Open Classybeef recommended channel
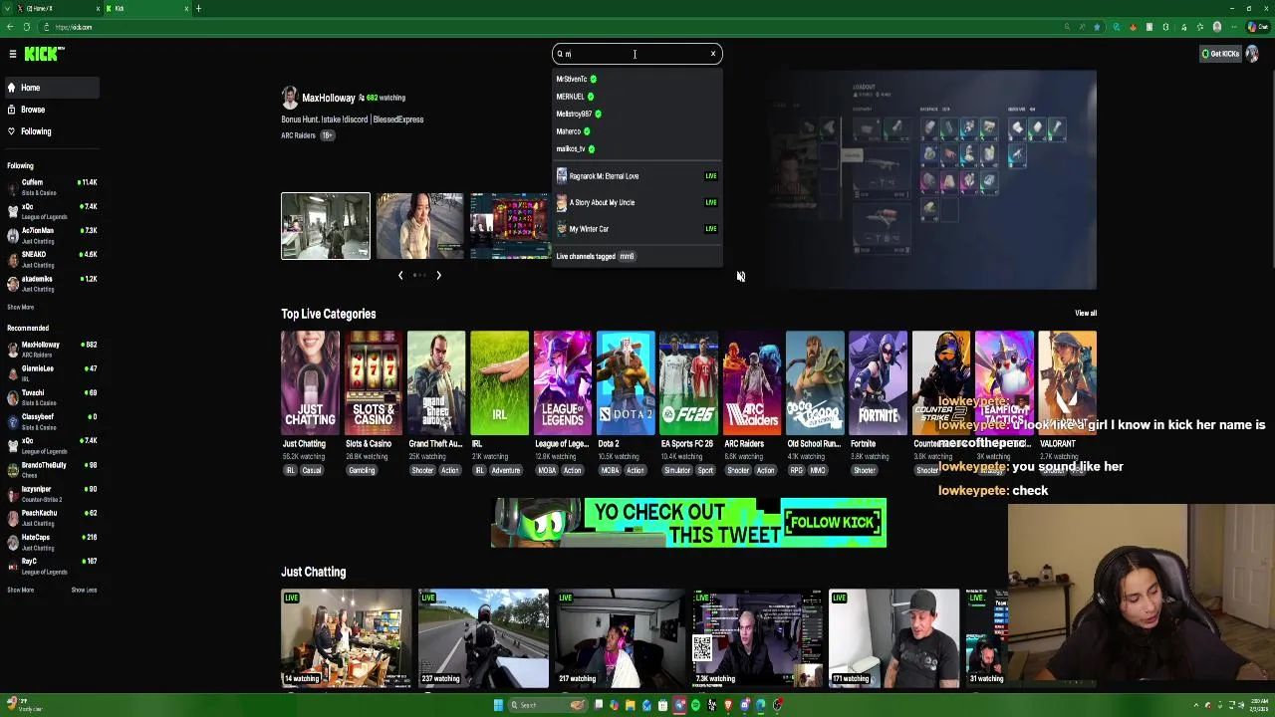The height and width of the screenshot is (717, 1275). (x=52, y=421)
